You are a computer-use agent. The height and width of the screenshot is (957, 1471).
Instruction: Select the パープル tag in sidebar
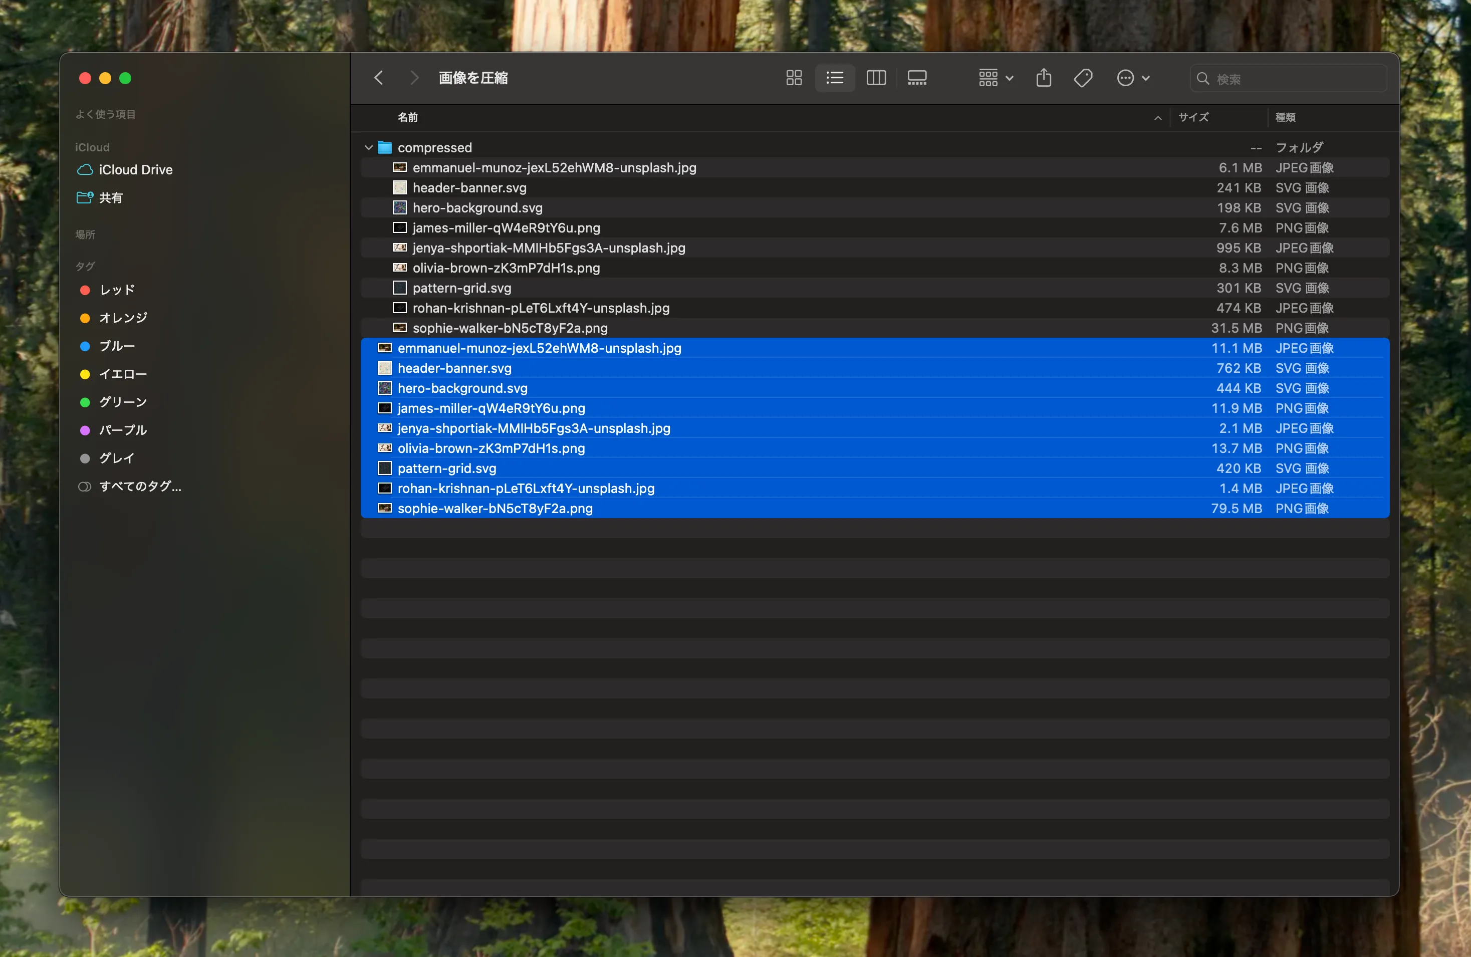pos(114,430)
